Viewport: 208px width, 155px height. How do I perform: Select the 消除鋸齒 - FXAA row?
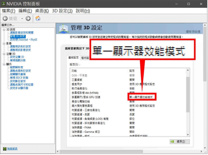pyautogui.click(x=128, y=127)
